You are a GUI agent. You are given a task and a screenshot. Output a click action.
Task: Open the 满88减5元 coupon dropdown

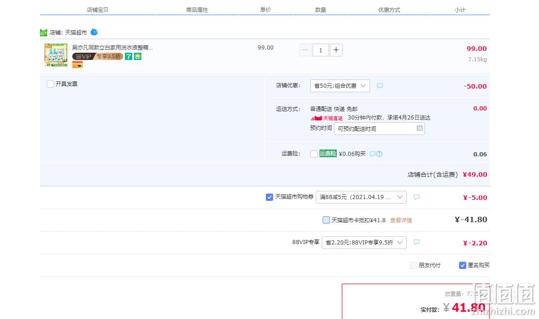361,197
